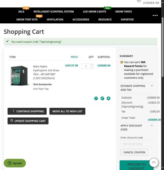164x170 pixels.
Task: Click the item price US$137.98
Action: (71, 65)
